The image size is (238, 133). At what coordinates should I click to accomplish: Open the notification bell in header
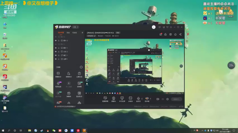[x=175, y=34]
